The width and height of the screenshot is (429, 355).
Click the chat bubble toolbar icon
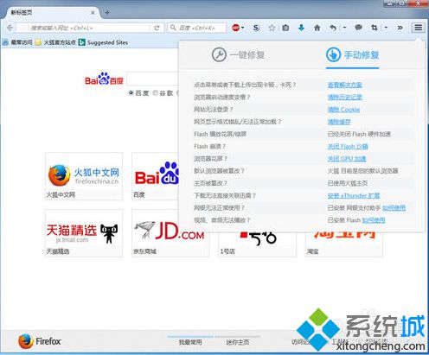tap(358, 28)
